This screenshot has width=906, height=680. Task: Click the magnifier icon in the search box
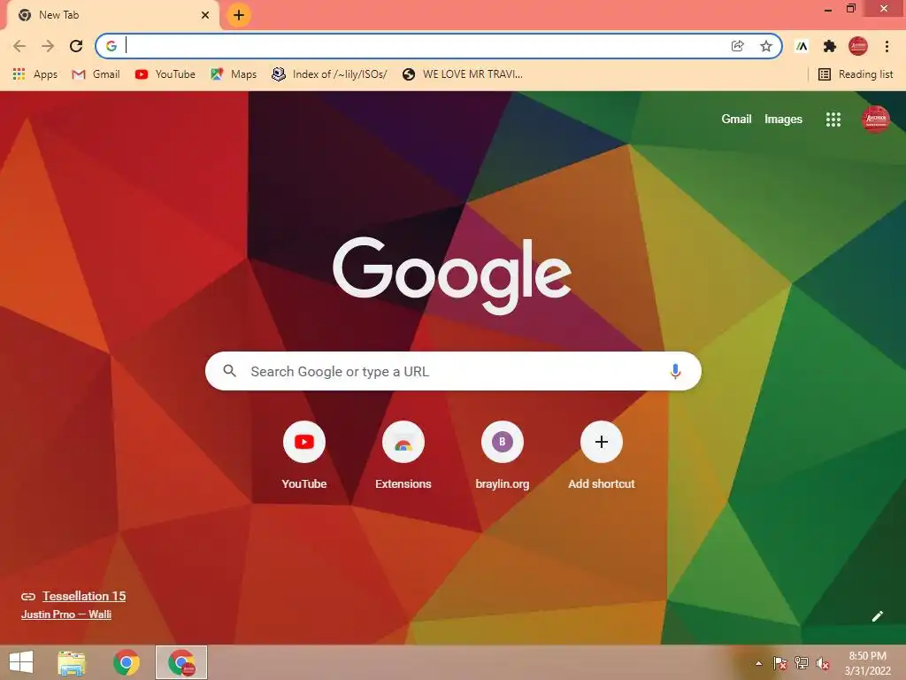pyautogui.click(x=229, y=371)
